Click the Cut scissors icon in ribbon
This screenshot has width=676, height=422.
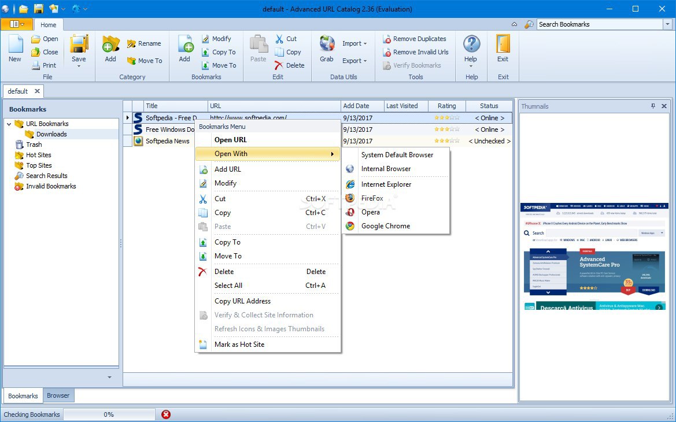tap(280, 39)
